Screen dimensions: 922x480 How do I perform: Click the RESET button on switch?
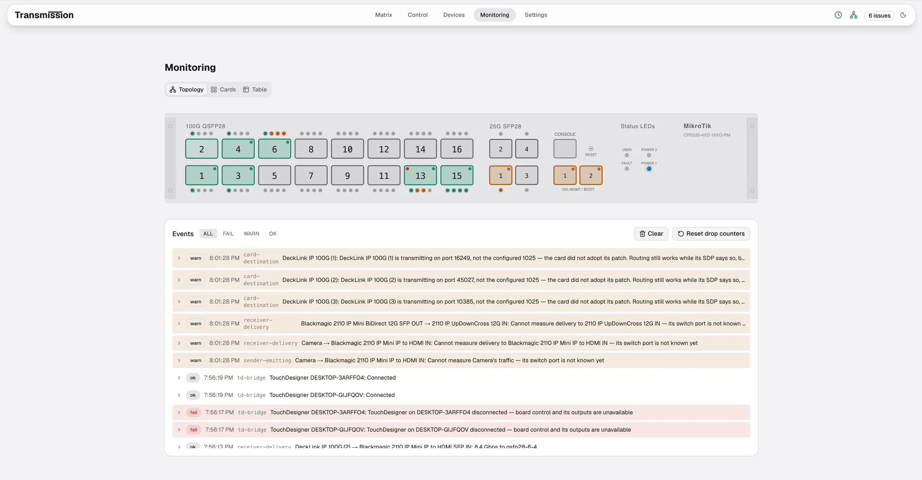[x=590, y=149]
